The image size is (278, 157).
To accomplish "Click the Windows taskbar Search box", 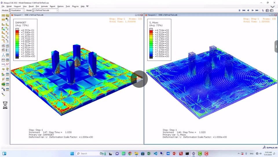I will tap(87, 154).
